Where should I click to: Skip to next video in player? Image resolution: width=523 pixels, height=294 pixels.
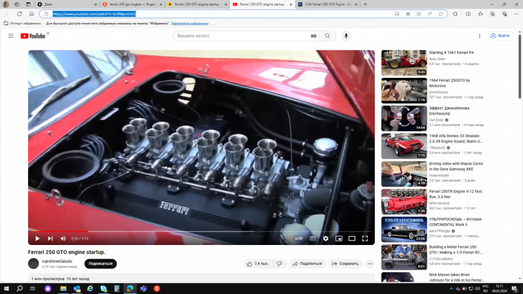pos(50,238)
